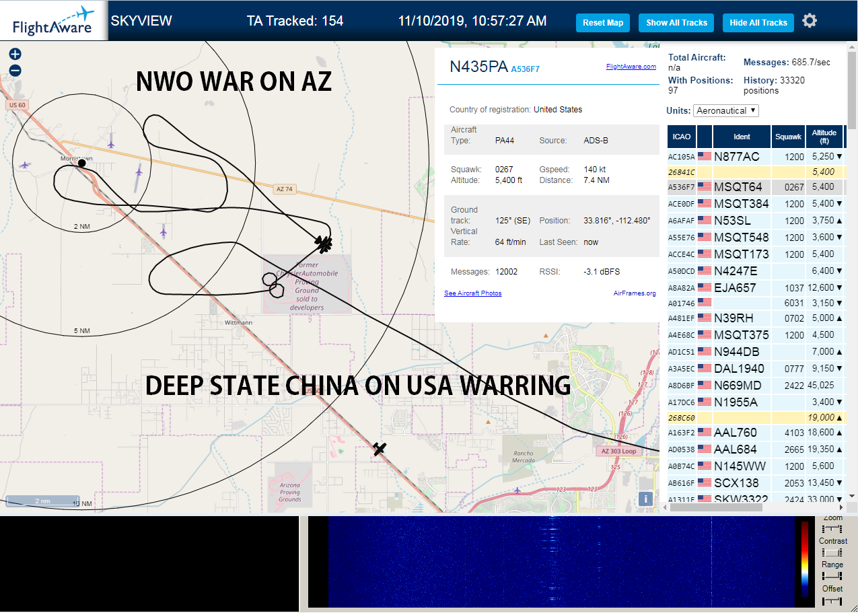Click US flag in SCX138 row
Screen dimensions: 858x613
[705, 483]
